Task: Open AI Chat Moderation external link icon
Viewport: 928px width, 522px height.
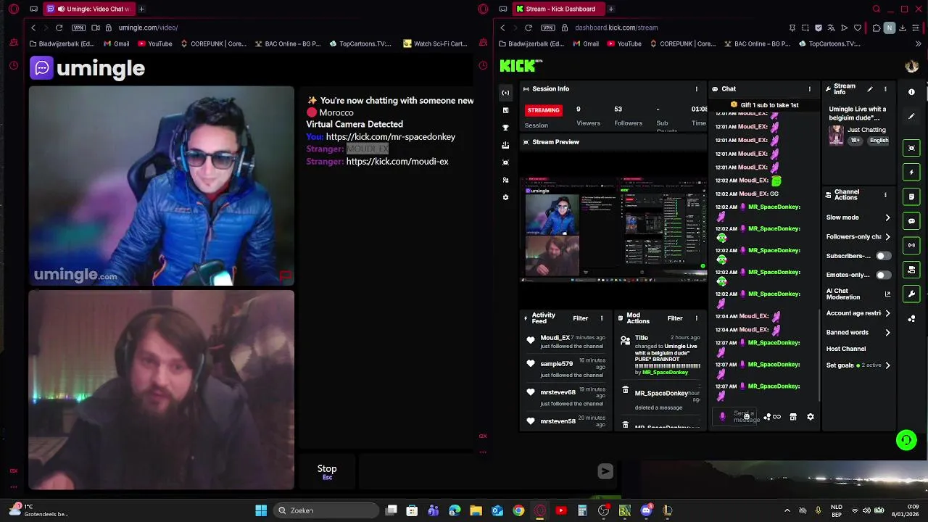Action: click(x=887, y=294)
